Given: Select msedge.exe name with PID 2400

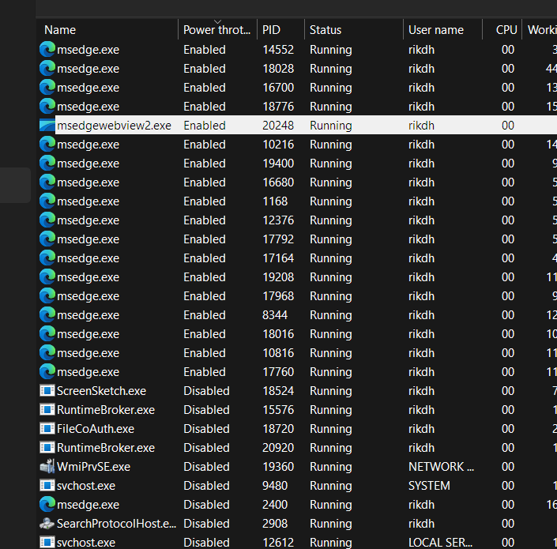Looking at the screenshot, I should point(88,505).
